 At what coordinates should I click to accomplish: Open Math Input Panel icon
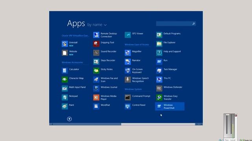click(x=65, y=89)
